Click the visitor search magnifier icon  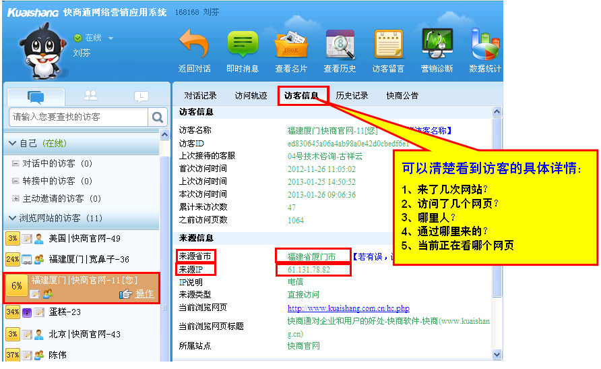(x=158, y=117)
